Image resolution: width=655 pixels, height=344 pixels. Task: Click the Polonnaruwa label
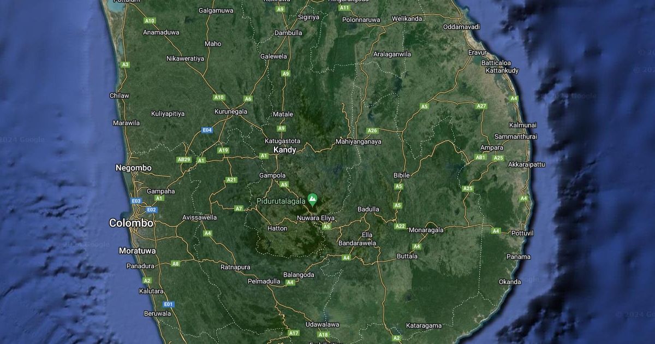(361, 20)
